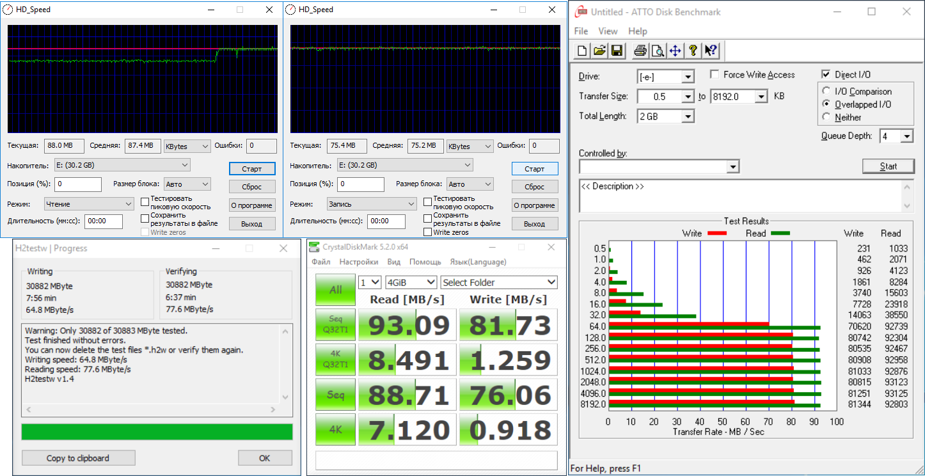Click the yellow question mark About icon
The image size is (925, 476).
pyautogui.click(x=692, y=51)
